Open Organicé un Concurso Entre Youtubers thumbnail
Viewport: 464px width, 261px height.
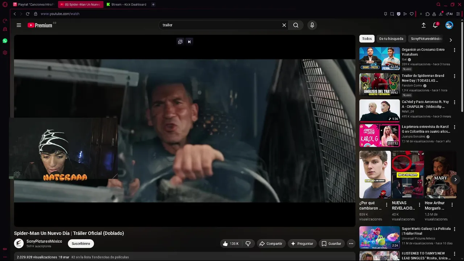point(380,58)
